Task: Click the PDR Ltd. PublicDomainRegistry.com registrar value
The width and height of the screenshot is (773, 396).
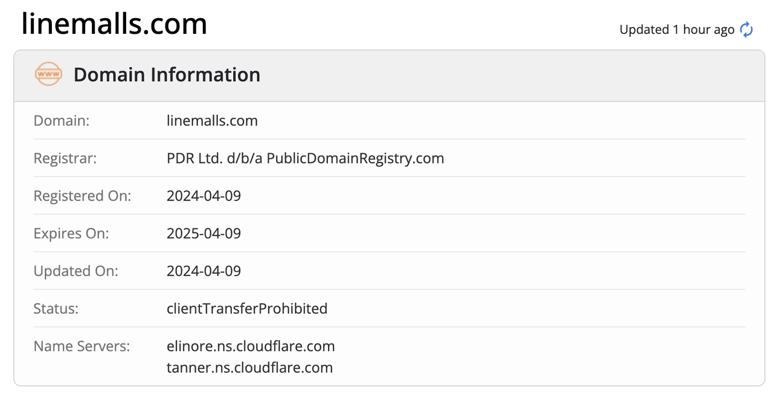Action: pos(305,158)
